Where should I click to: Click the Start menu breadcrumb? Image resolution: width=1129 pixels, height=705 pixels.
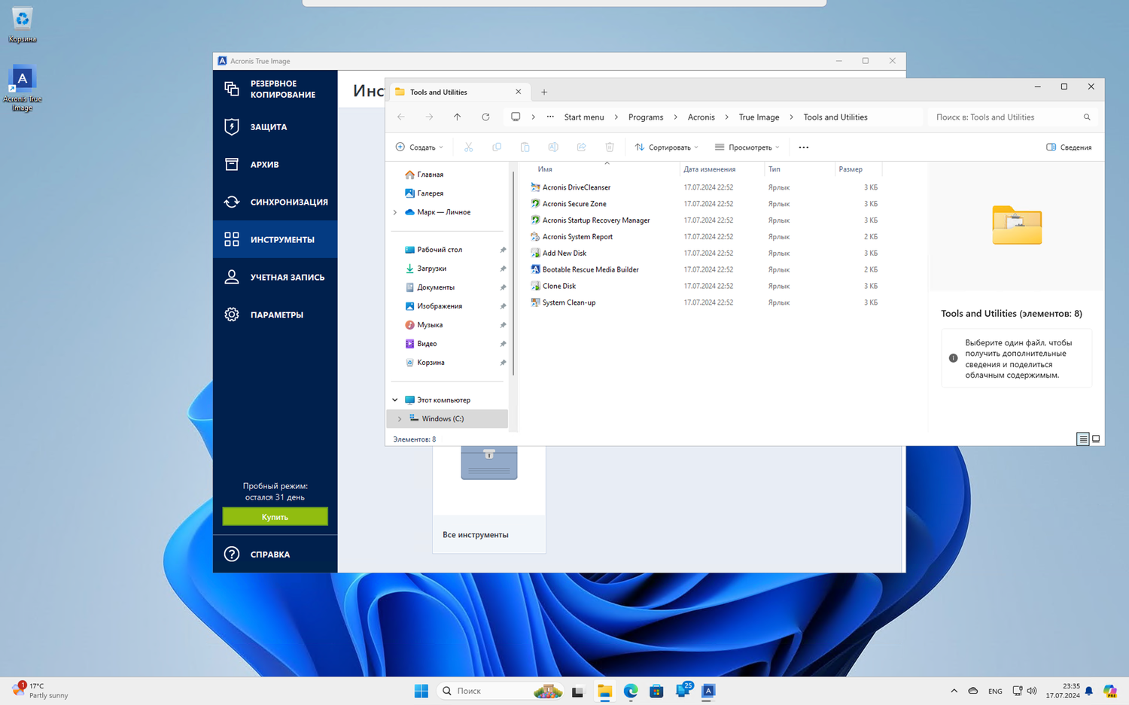point(584,117)
